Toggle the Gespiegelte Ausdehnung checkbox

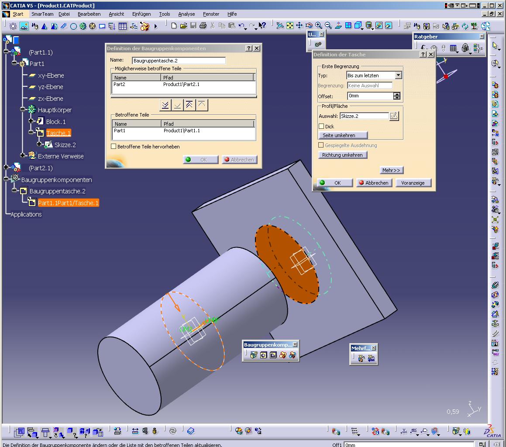click(x=321, y=145)
